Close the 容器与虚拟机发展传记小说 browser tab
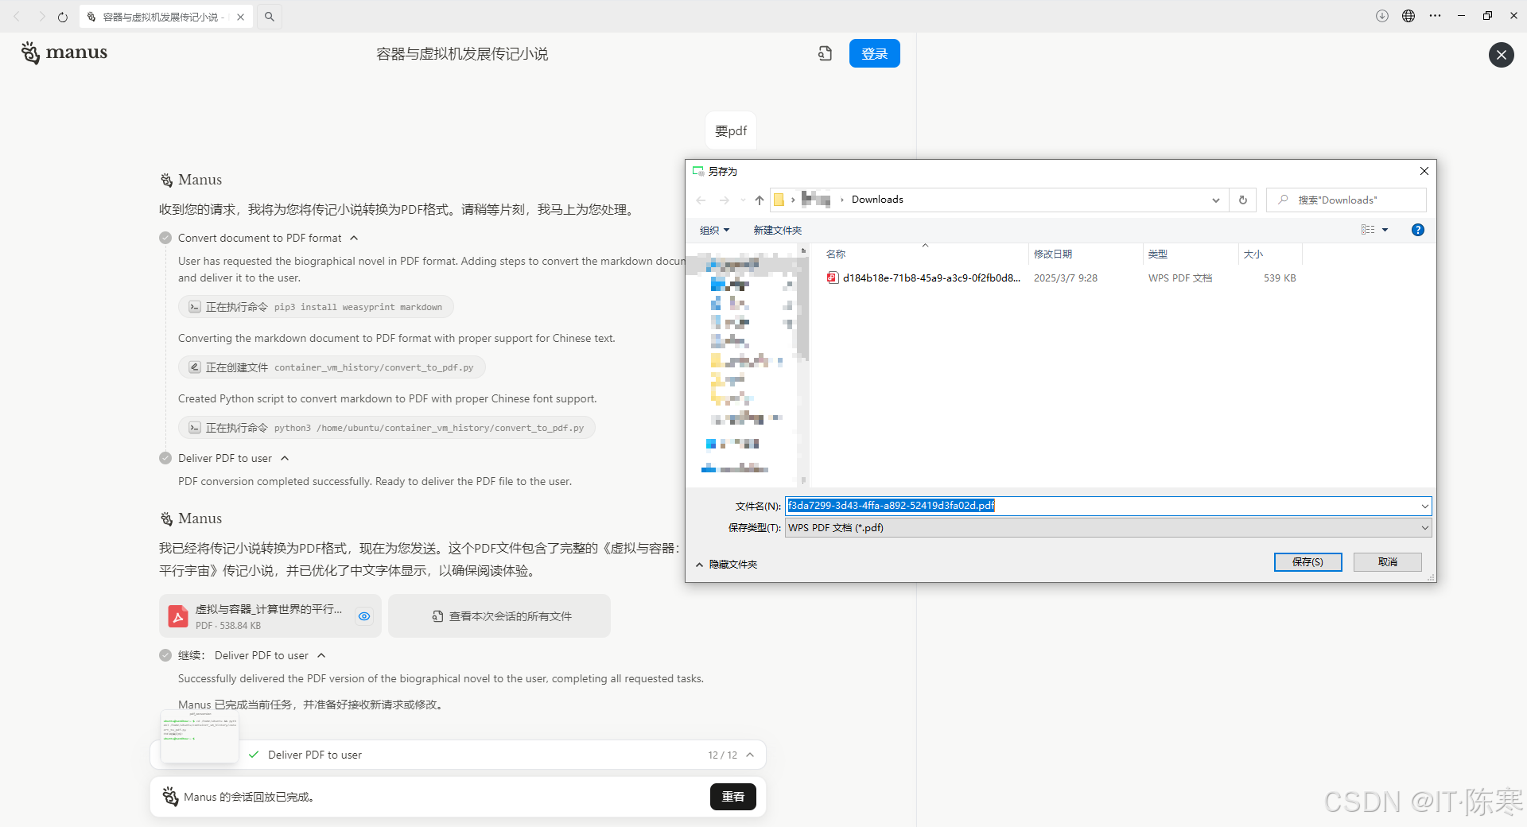 pos(241,17)
